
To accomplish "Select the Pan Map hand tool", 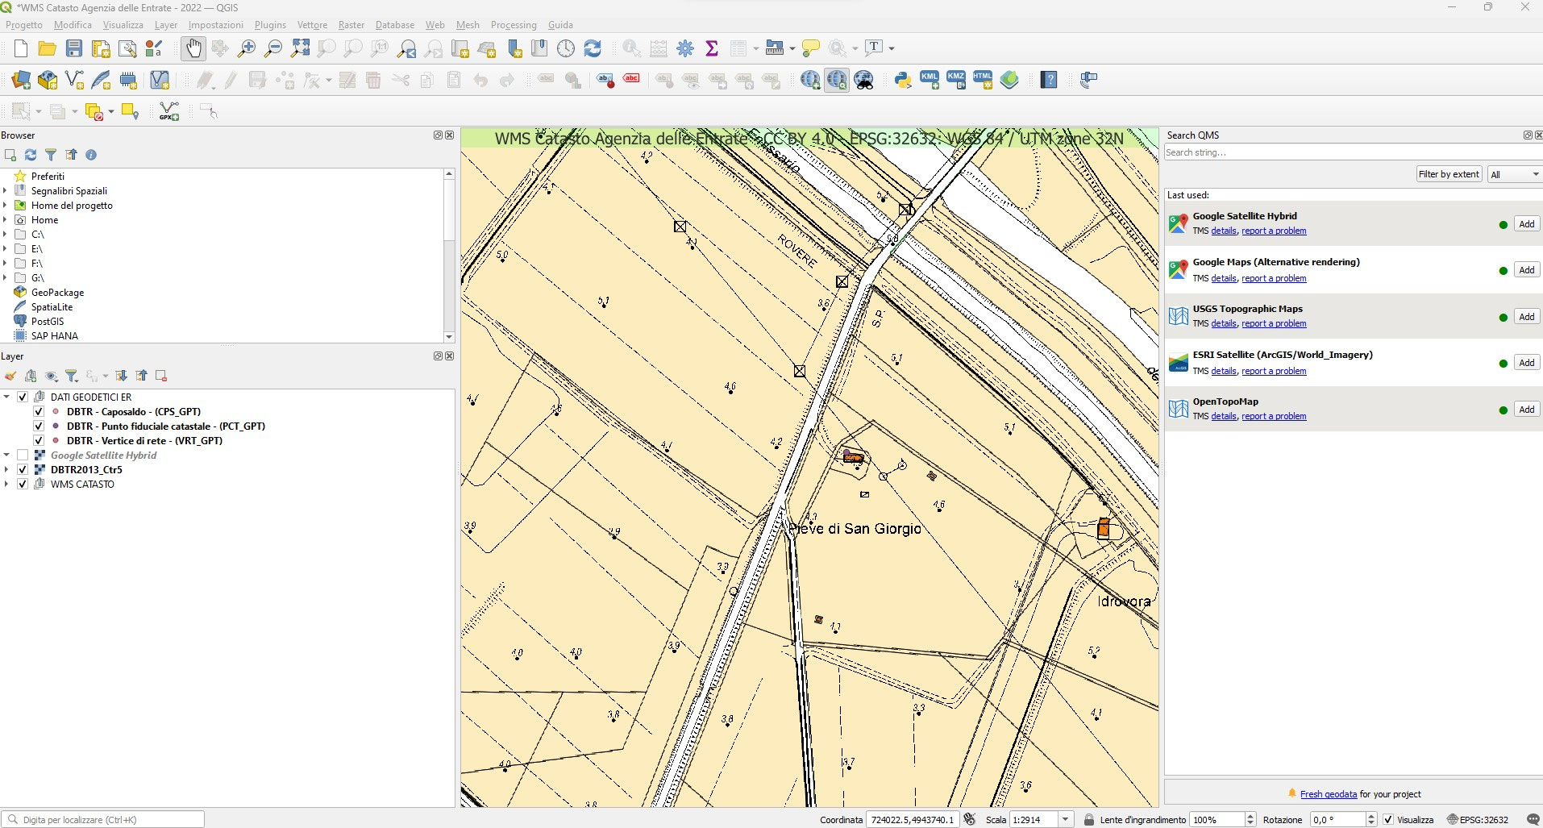I will pos(193,48).
